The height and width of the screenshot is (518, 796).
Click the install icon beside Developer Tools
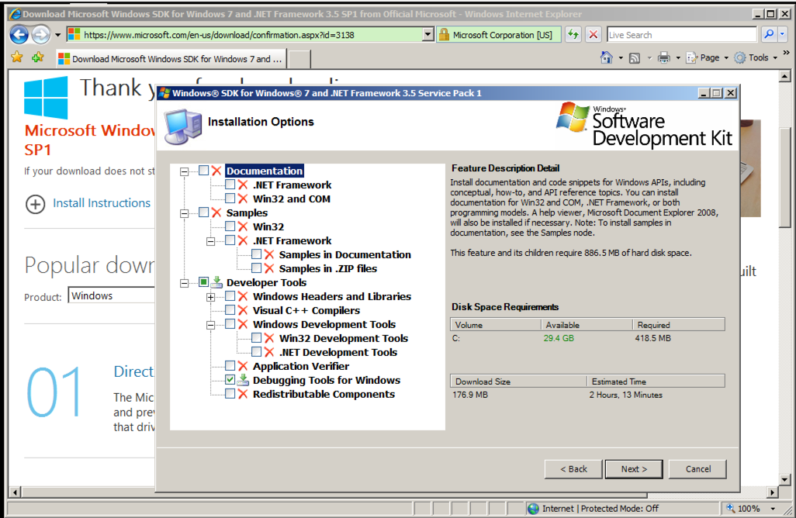[x=216, y=282]
